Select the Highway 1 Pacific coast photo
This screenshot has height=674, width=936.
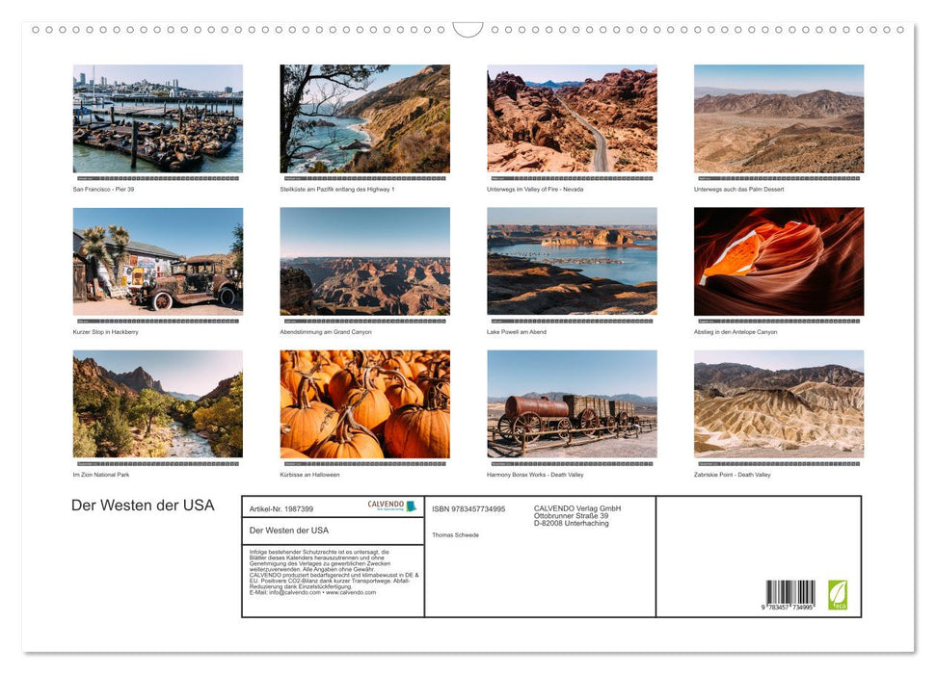pyautogui.click(x=364, y=118)
